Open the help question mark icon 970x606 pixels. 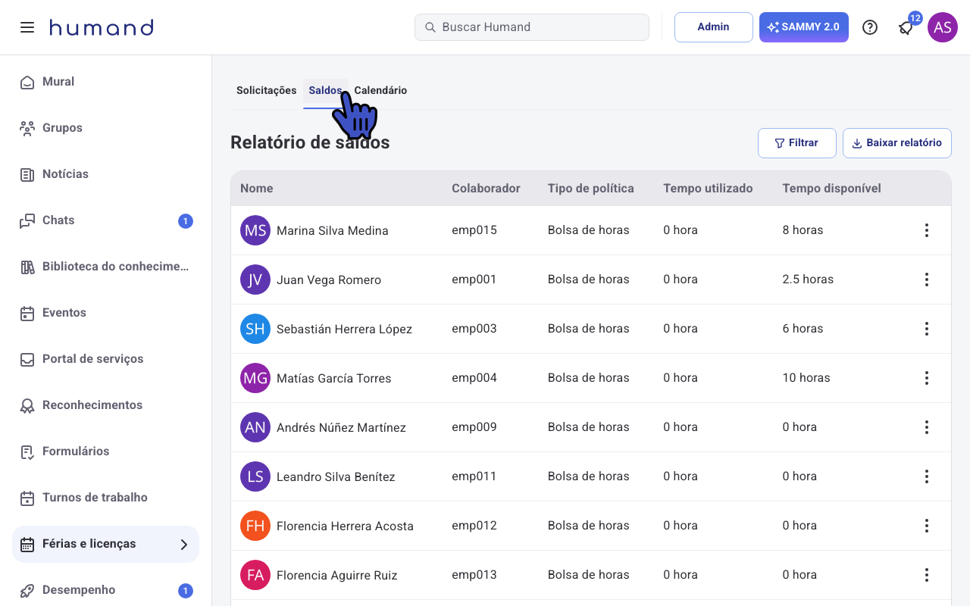tap(870, 27)
